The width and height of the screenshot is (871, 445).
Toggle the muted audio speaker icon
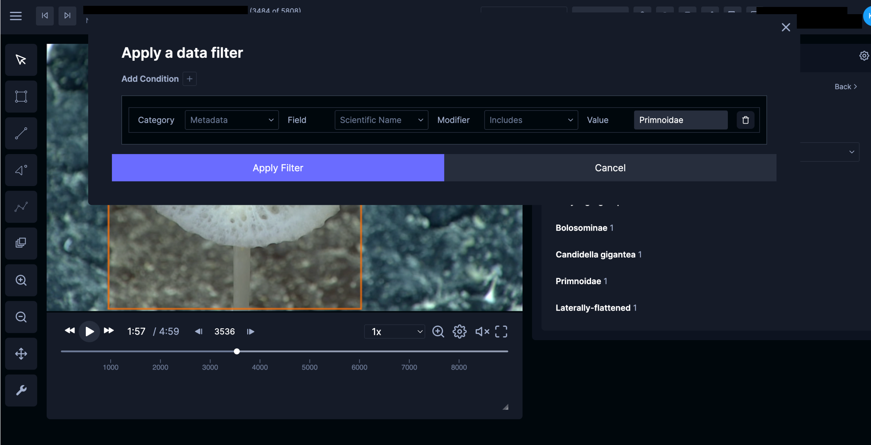tap(482, 331)
